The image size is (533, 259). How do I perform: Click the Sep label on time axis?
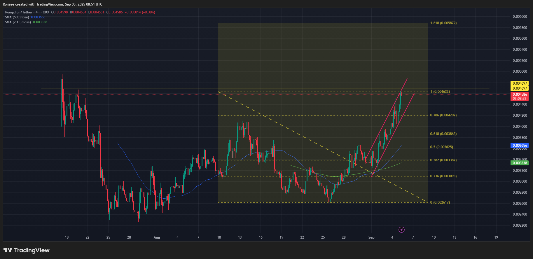pyautogui.click(x=371, y=237)
